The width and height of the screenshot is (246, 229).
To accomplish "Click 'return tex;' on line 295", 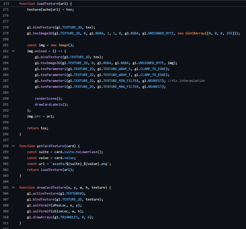I will tap(38, 128).
